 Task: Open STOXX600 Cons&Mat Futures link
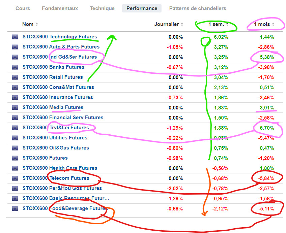coord(58,87)
